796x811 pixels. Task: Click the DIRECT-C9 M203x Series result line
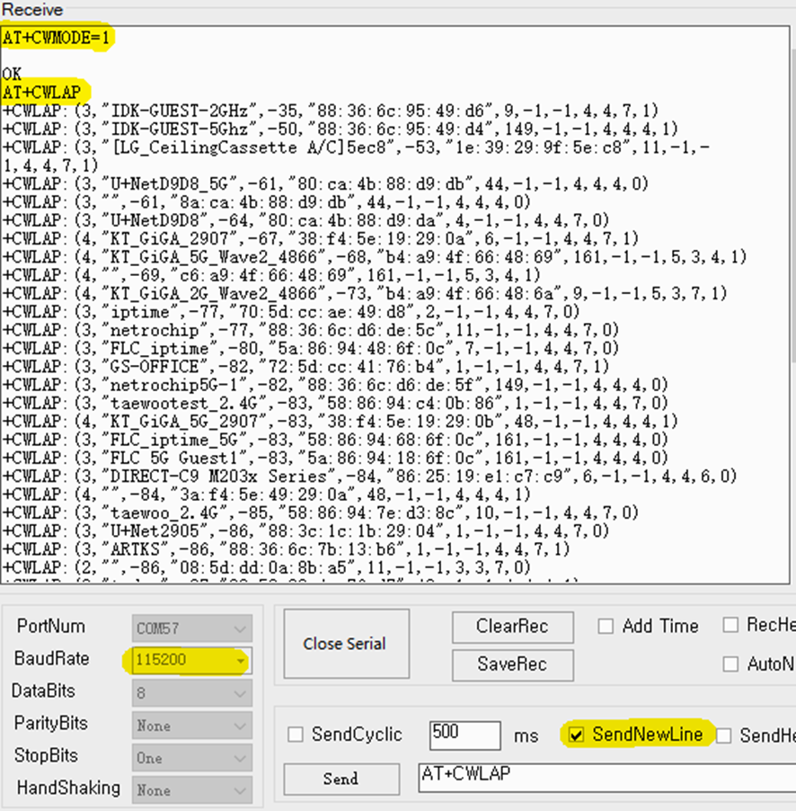tap(369, 476)
